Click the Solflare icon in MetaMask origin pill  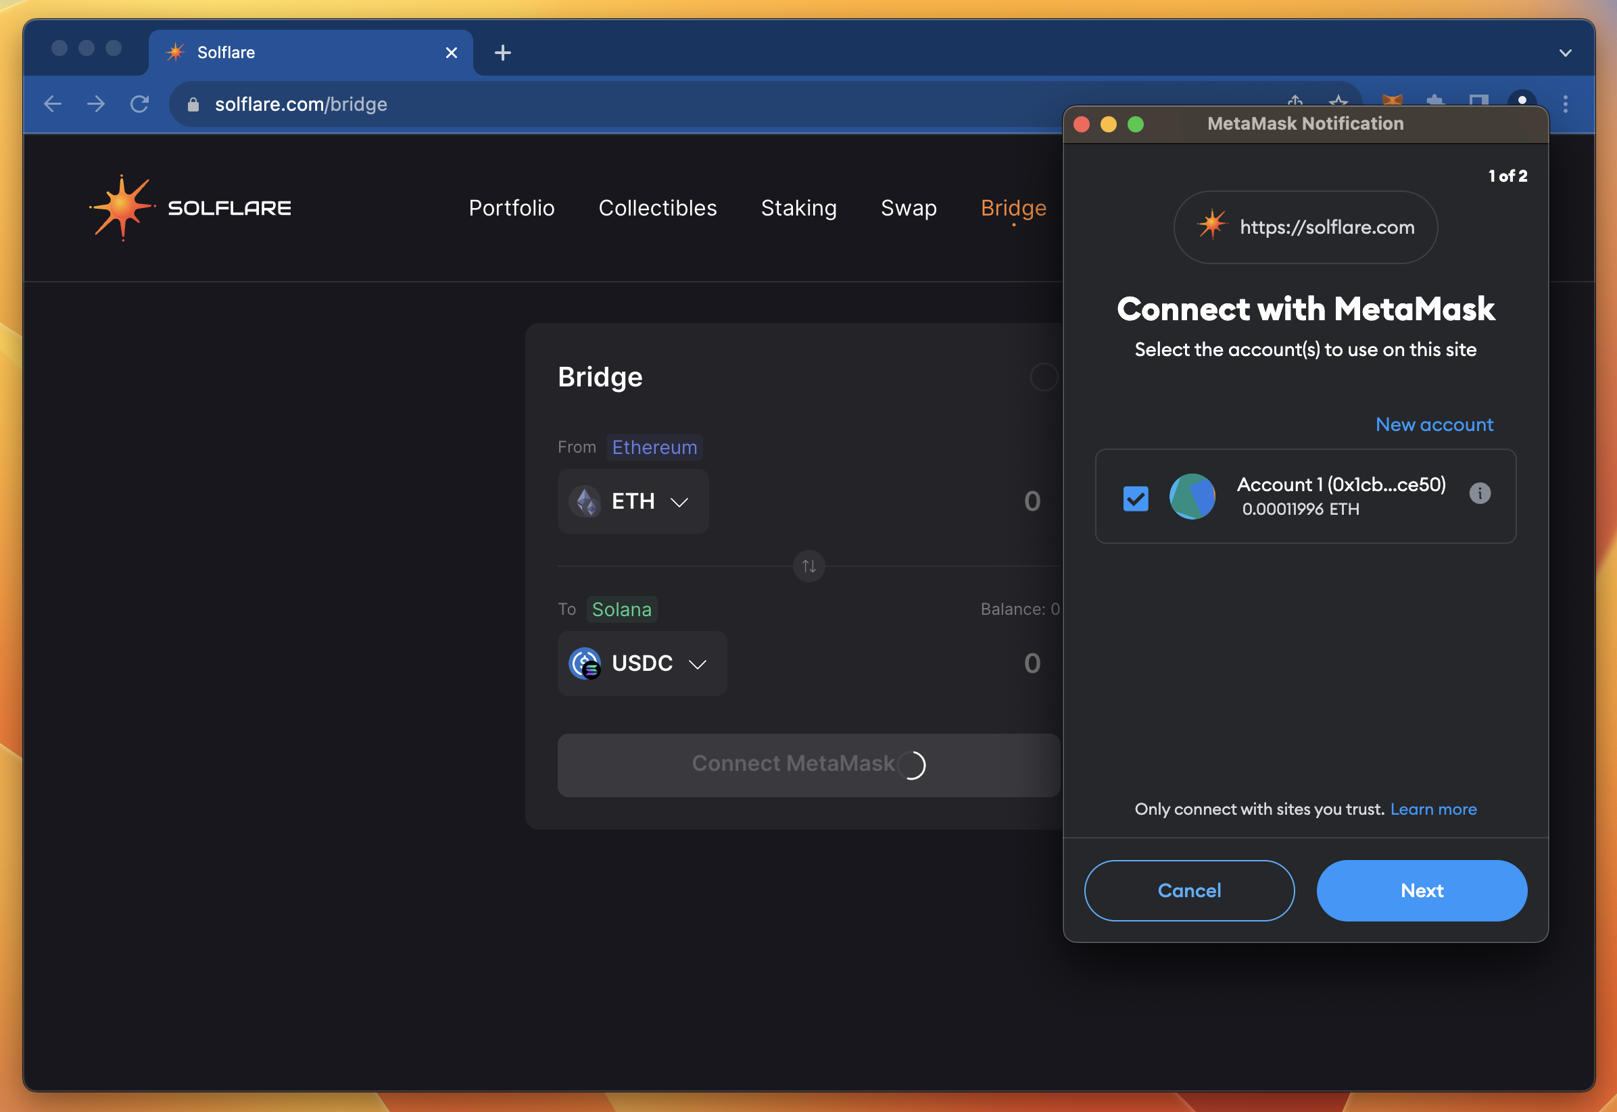(1211, 224)
